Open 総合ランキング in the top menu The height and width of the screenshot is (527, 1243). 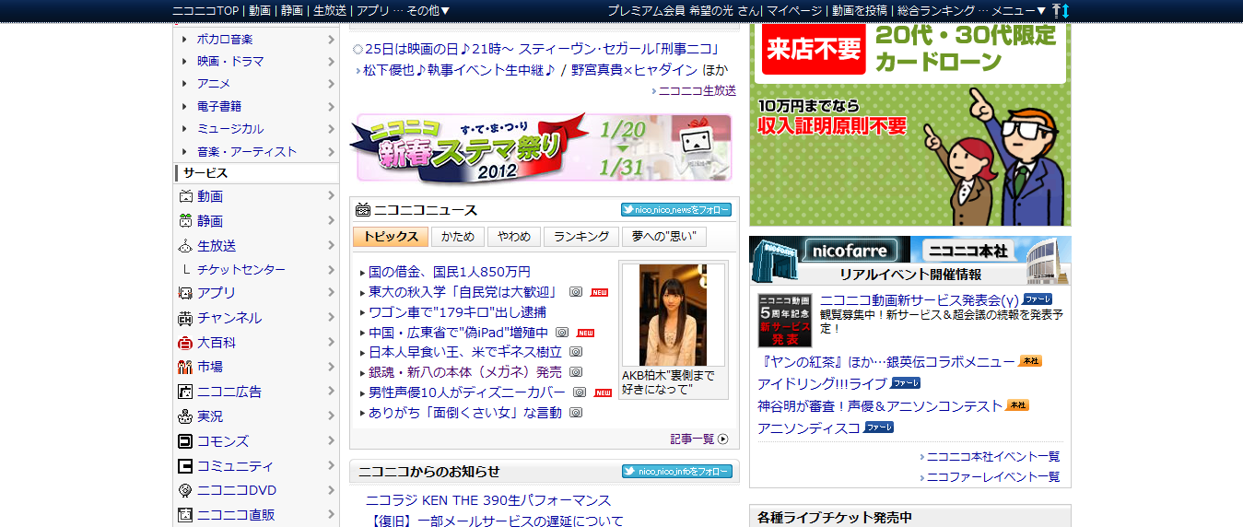tap(936, 10)
